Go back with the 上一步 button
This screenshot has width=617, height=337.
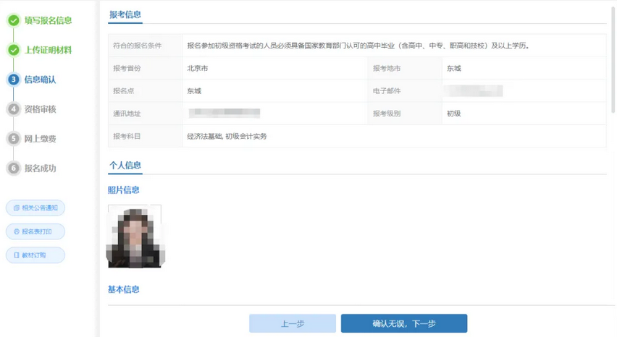click(292, 323)
